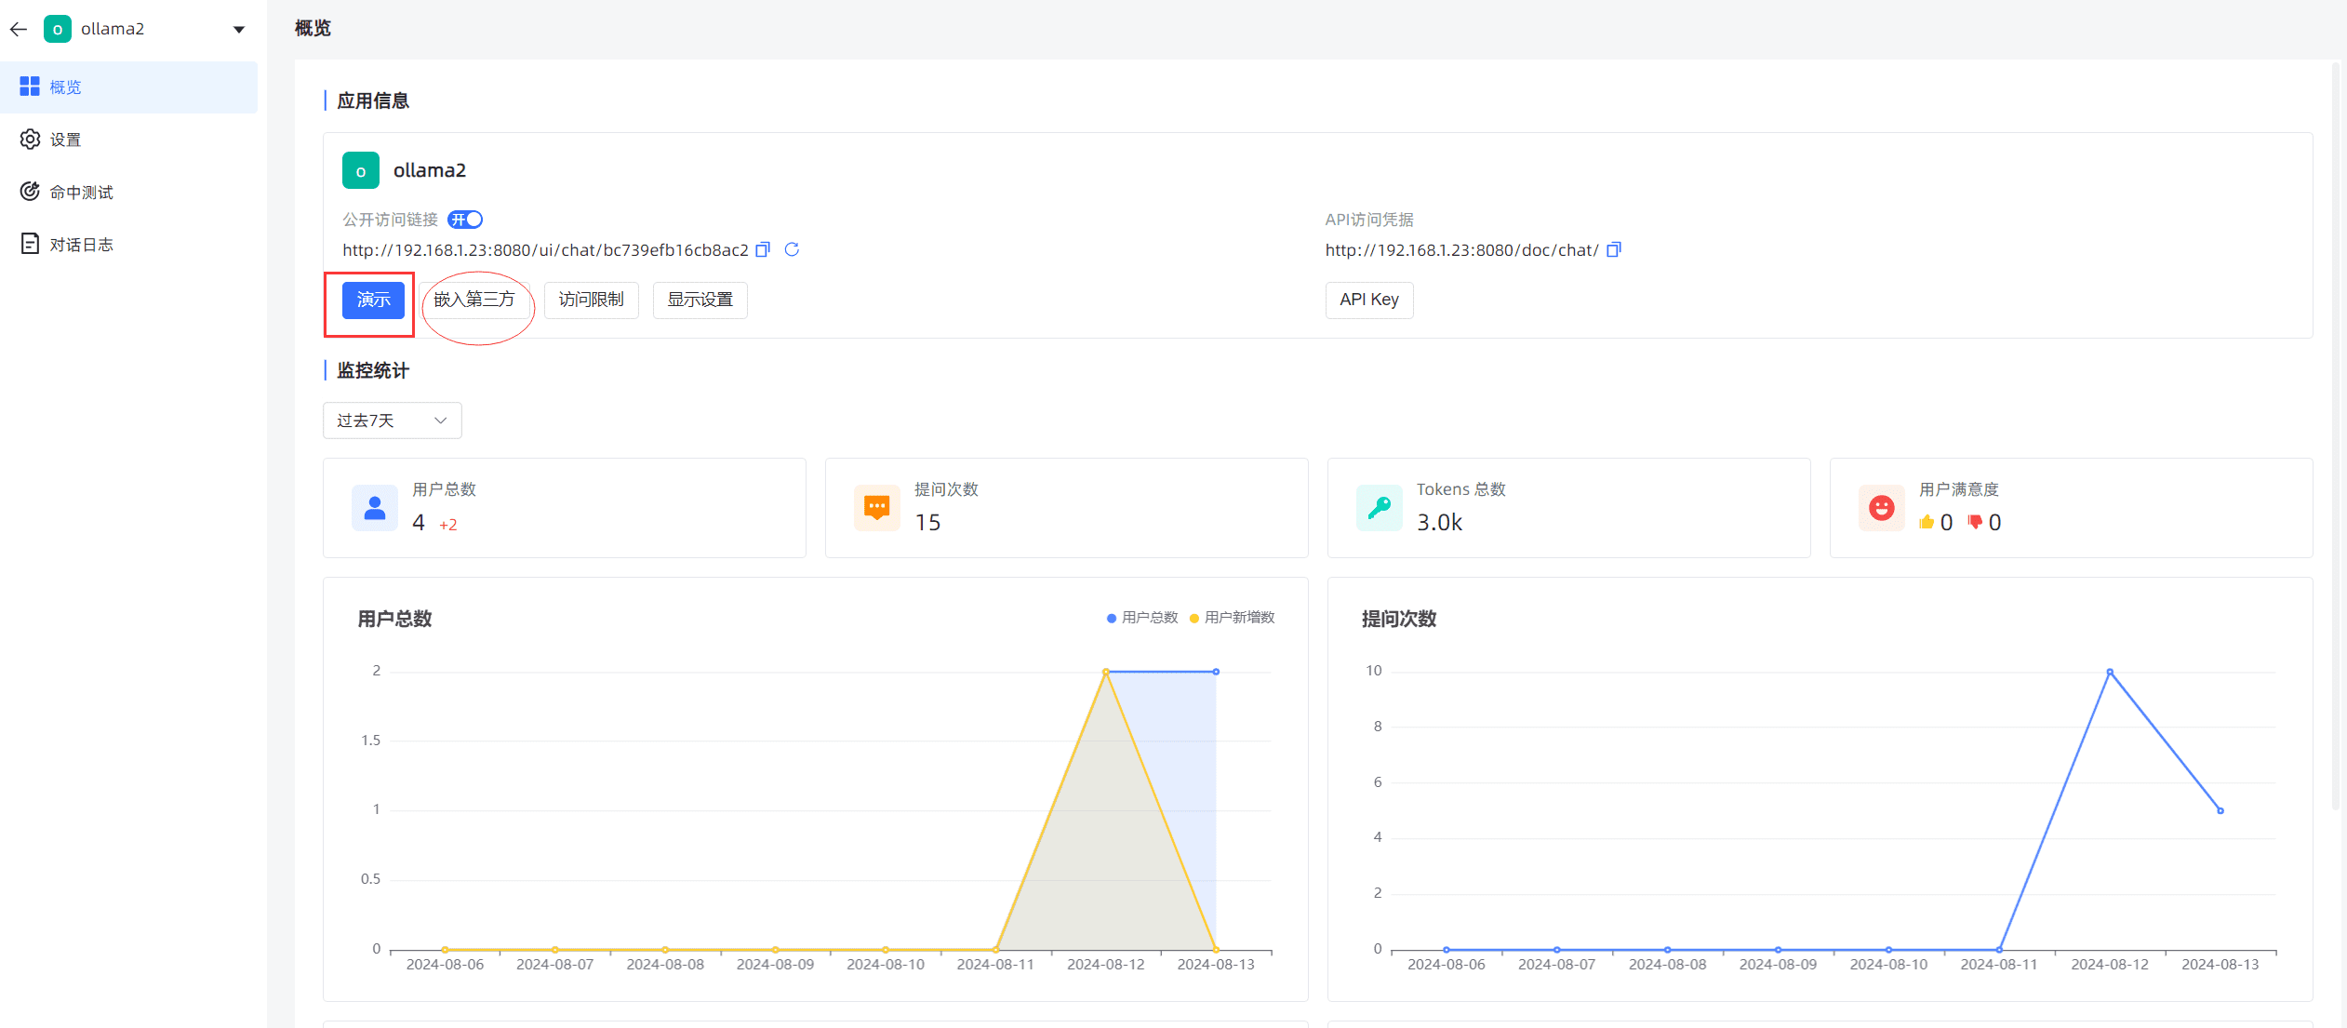
Task: Go to 命中测试 in the sidebar
Action: 81,193
